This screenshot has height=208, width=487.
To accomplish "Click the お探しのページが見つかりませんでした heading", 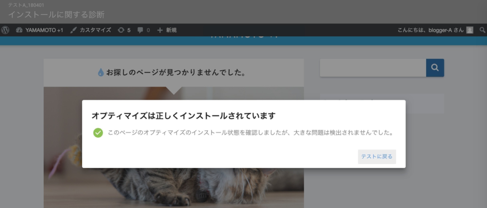I will click(x=176, y=73).
